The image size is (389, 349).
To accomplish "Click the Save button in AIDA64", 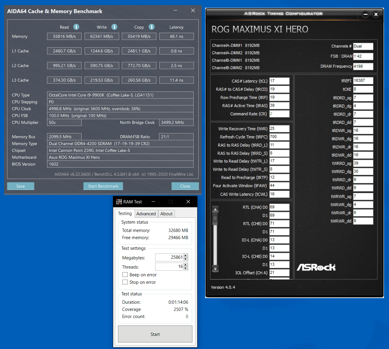I will click(21, 186).
